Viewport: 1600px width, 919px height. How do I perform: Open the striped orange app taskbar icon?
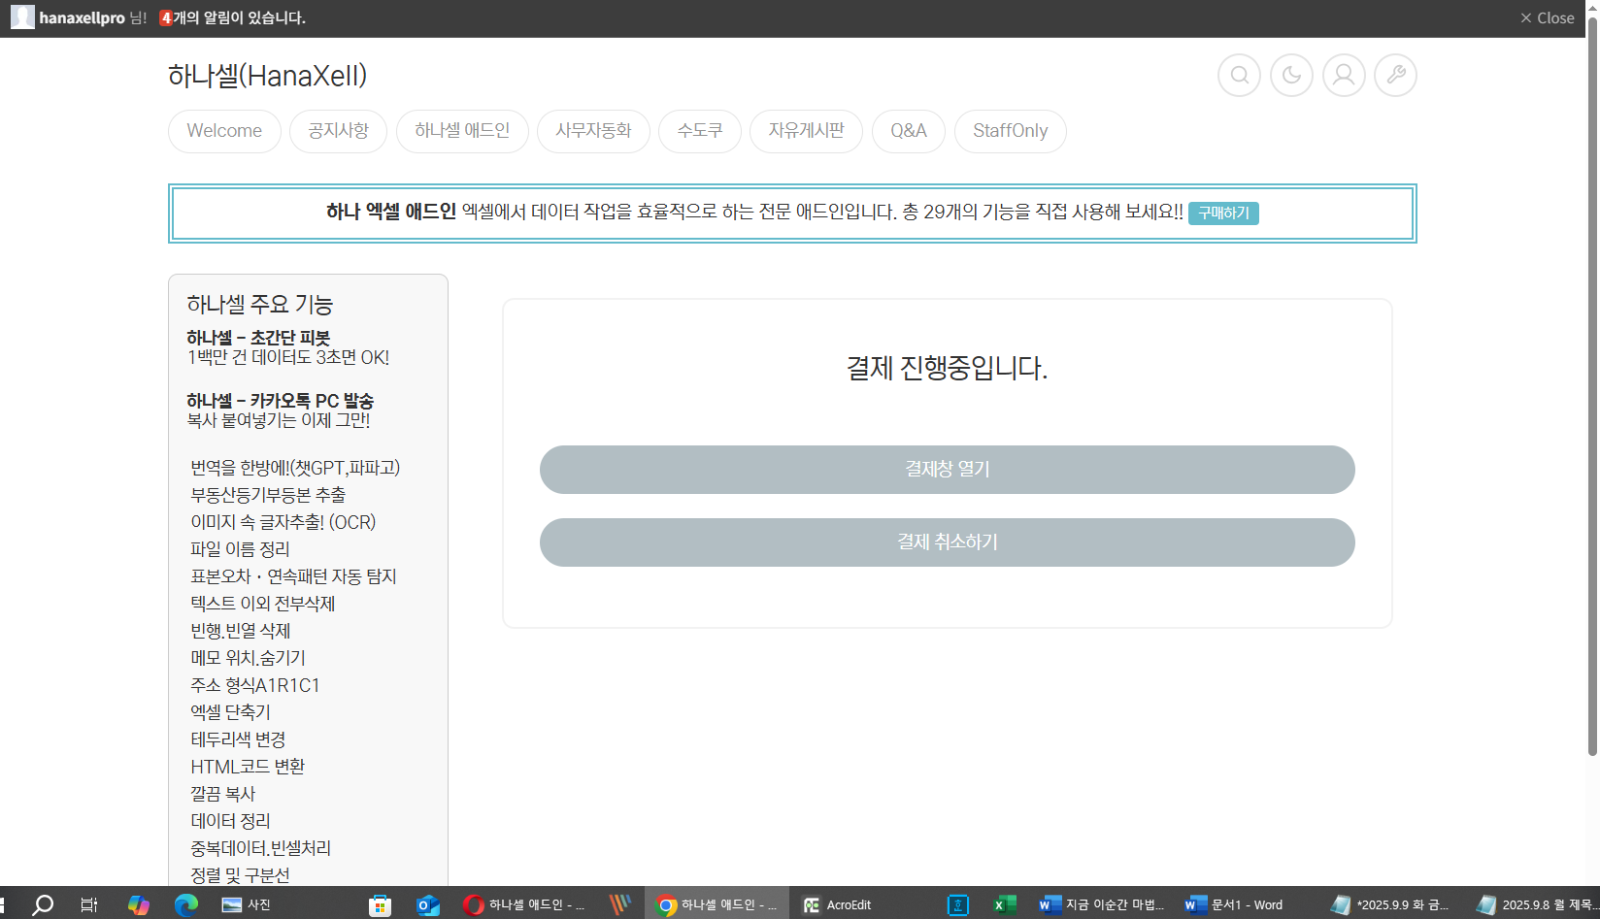(619, 904)
